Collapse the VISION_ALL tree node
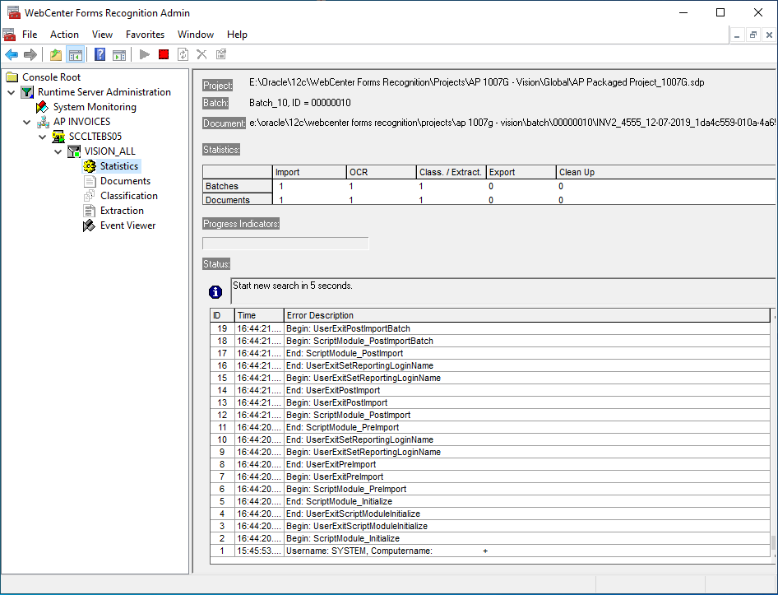The image size is (778, 595). click(x=58, y=151)
